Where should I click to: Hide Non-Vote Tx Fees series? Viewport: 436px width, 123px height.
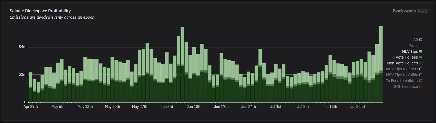click(x=421, y=63)
